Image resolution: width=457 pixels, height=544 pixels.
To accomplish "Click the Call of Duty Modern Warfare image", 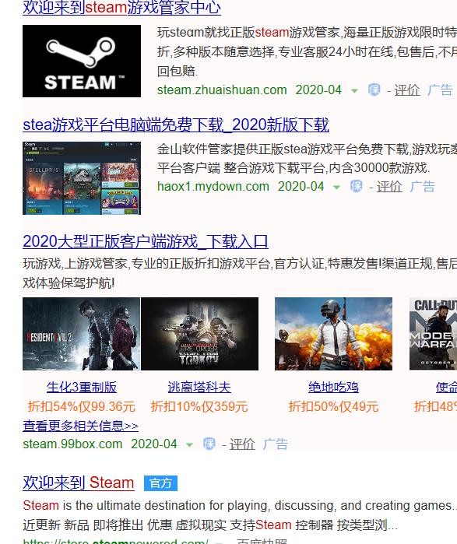I will 433,334.
